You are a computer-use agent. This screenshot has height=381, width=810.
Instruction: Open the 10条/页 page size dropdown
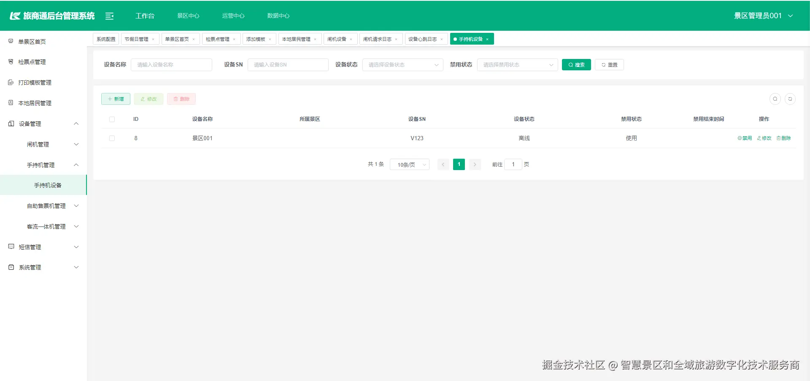[x=409, y=164]
